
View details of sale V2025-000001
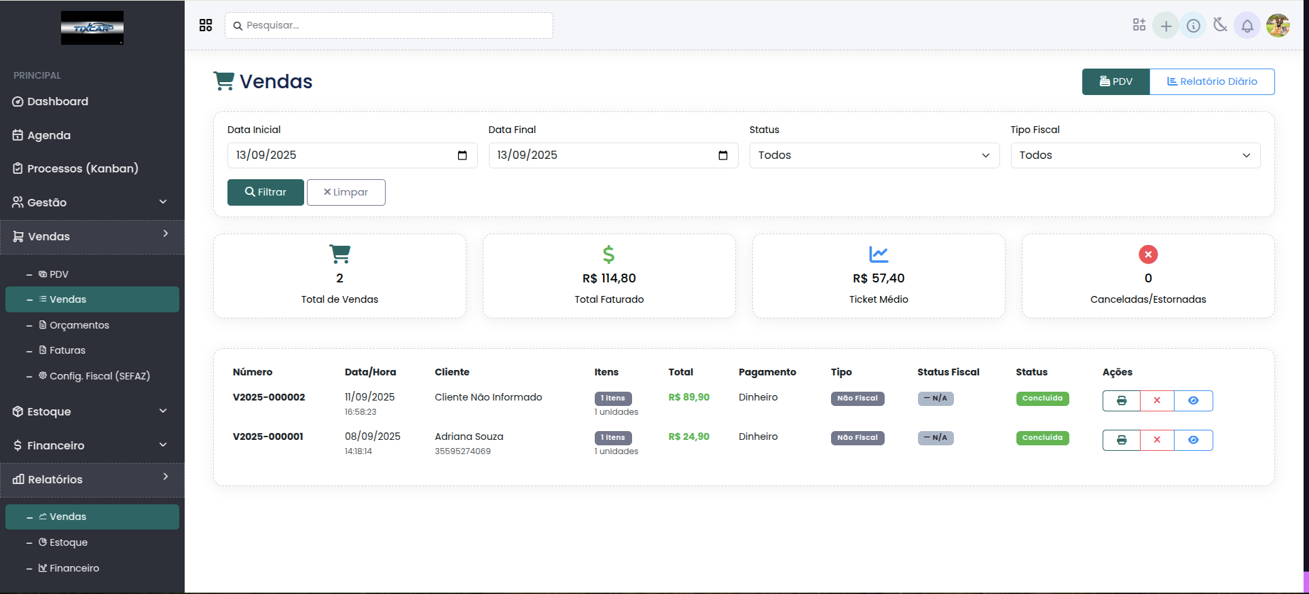tap(1193, 440)
